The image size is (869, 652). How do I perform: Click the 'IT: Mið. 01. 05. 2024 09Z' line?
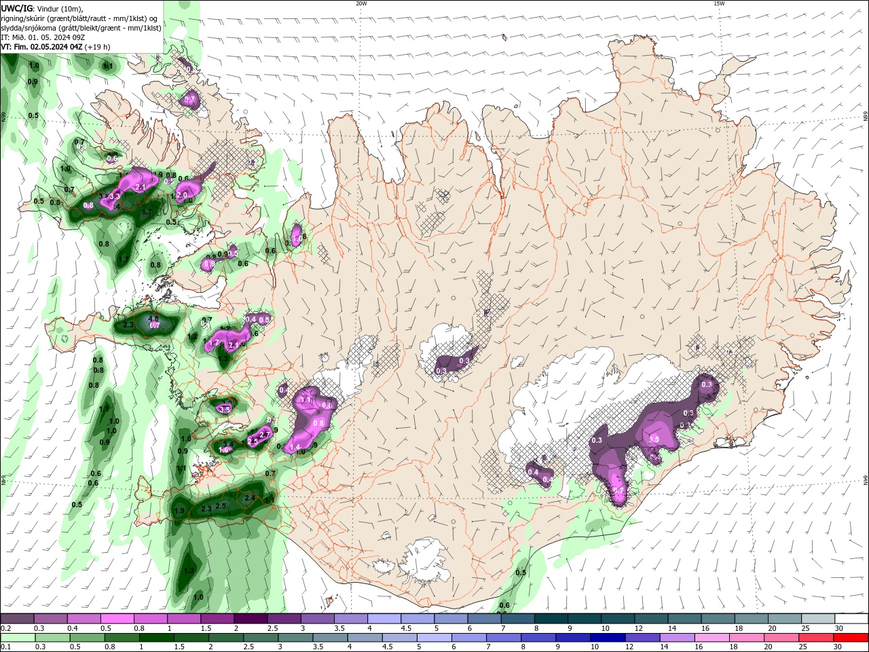tap(43, 37)
